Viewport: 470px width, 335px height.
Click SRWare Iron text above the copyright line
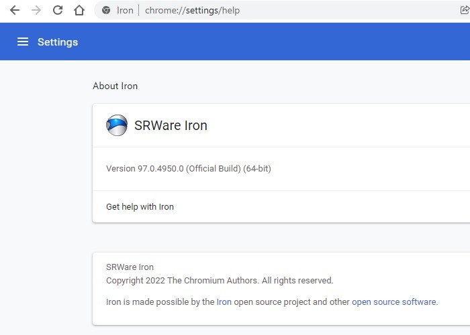click(130, 267)
